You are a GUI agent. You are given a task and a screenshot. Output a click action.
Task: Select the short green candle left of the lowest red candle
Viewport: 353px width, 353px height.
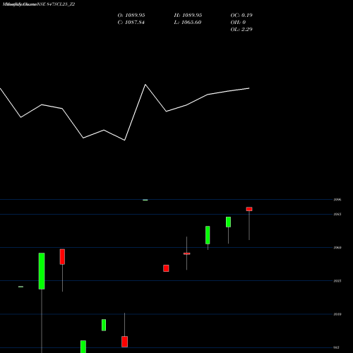104,325
